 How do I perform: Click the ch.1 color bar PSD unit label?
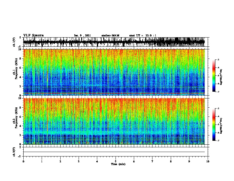[221, 77]
